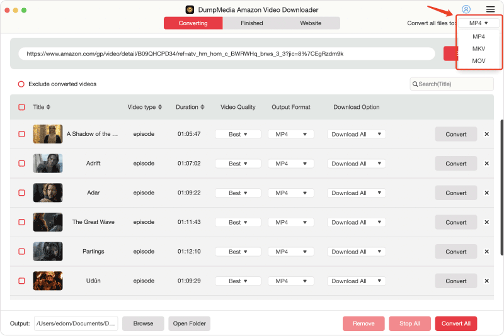This screenshot has height=336, width=504.
Task: Open Video Quality dropdown for Partings
Action: coord(238,252)
